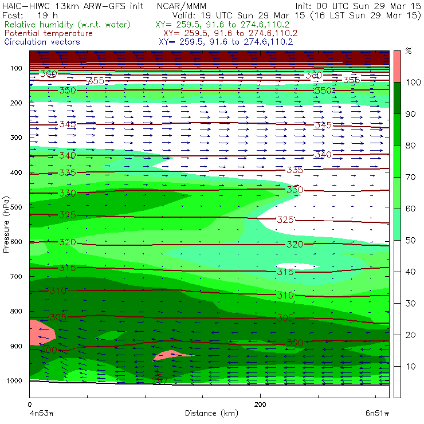The image size is (424, 424).
Task: Click the 800 hPa pressure tick label
Action: tap(16, 311)
